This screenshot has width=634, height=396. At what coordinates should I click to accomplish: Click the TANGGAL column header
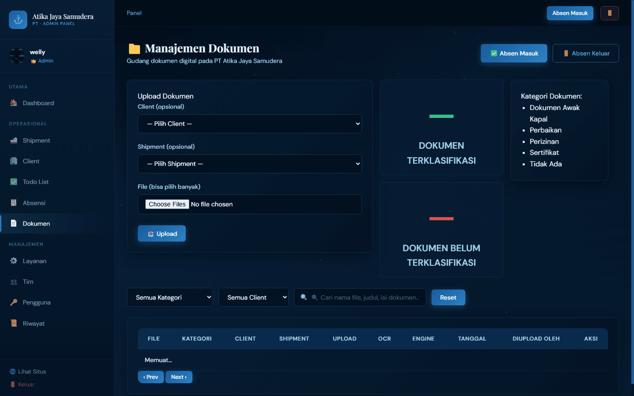click(472, 339)
